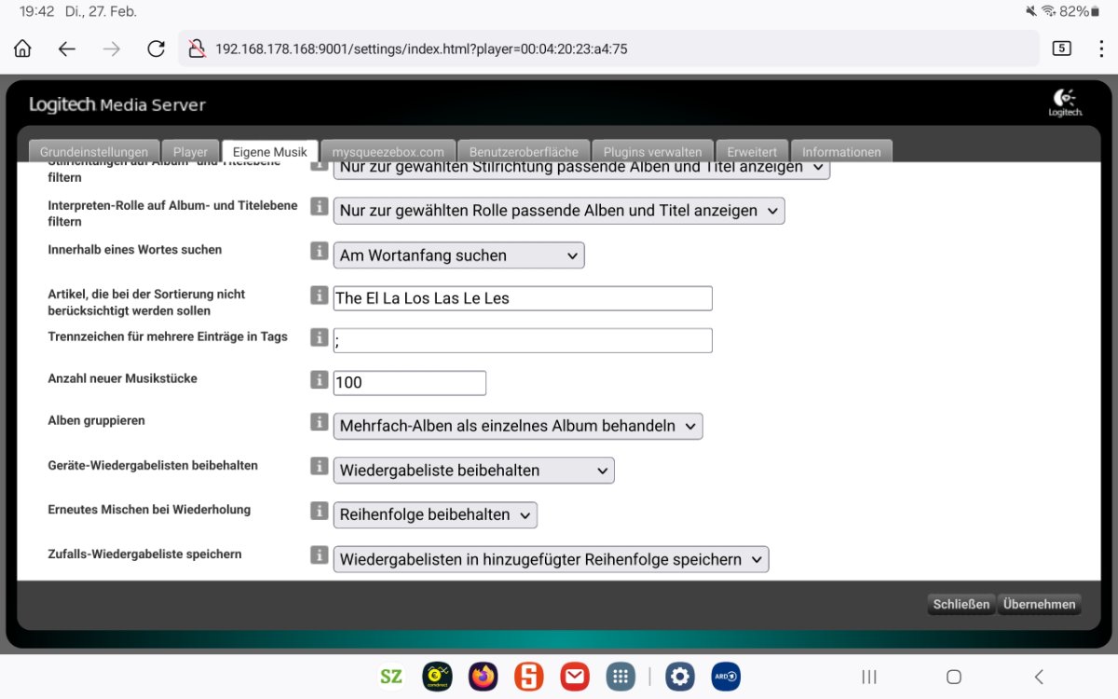Reload the page with the browser refresh icon
This screenshot has height=699, width=1118.
coord(157,48)
